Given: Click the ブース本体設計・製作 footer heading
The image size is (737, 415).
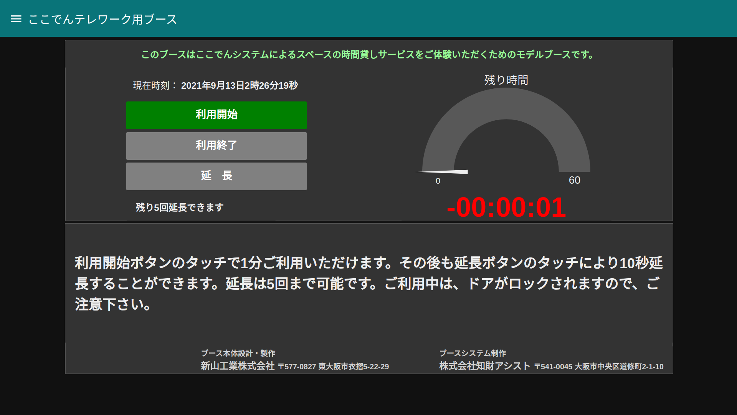Looking at the screenshot, I should point(238,353).
